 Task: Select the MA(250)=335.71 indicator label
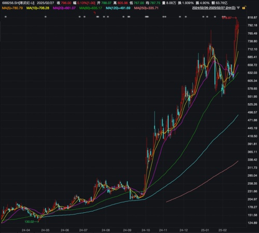point(146,8)
